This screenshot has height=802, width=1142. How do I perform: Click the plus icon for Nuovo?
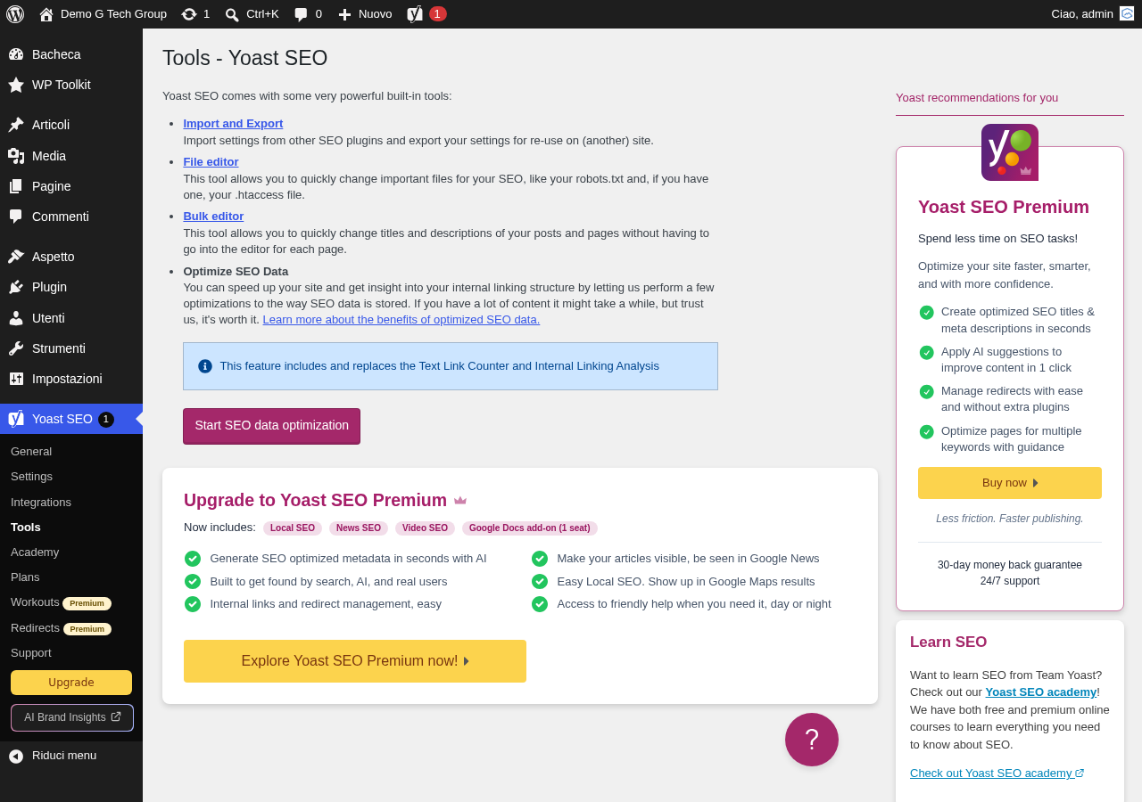(344, 14)
